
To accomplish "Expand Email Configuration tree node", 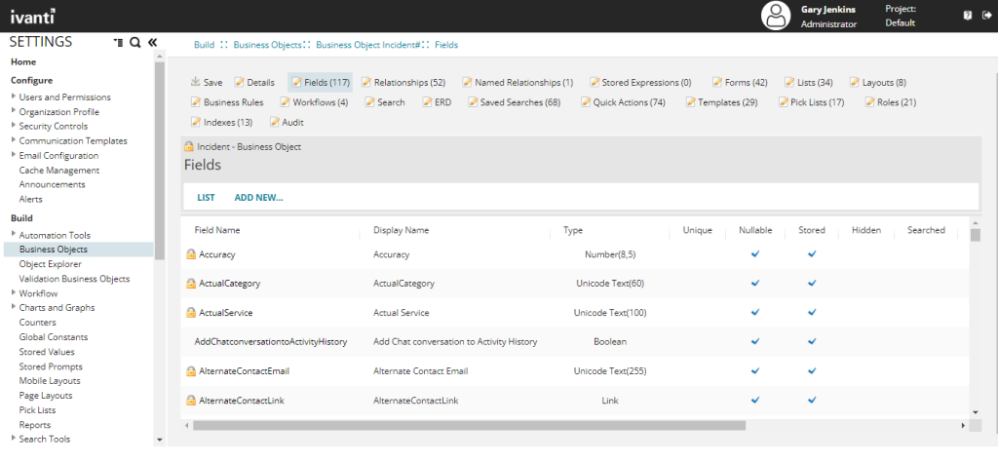I will click(x=14, y=155).
